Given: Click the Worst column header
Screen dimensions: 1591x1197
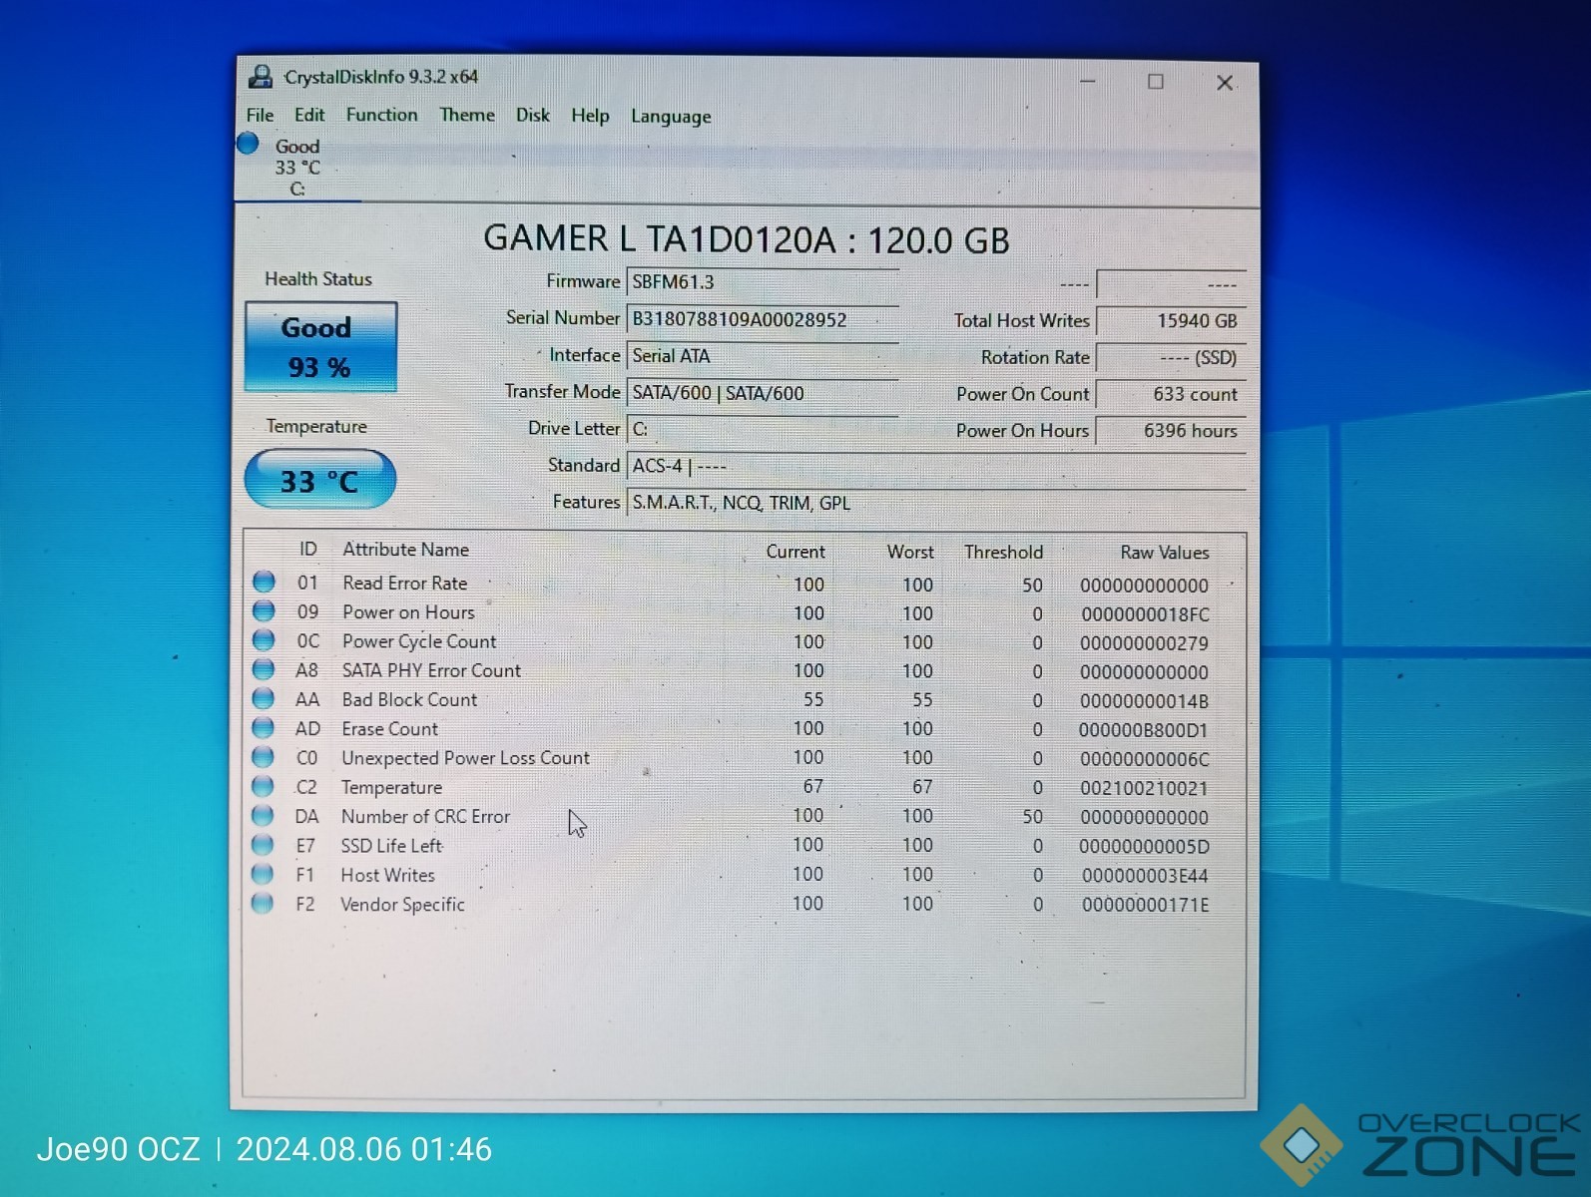Looking at the screenshot, I should (910, 552).
